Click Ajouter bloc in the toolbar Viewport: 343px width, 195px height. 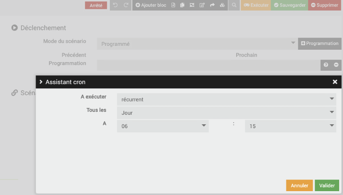[x=151, y=5]
